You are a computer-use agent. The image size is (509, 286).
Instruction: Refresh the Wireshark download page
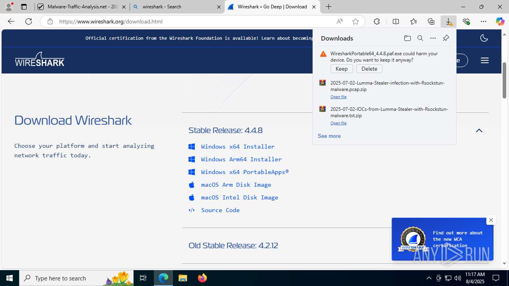point(29,21)
